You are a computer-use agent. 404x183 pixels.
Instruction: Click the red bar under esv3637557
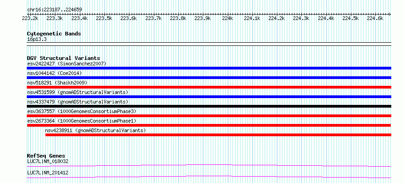(209, 116)
